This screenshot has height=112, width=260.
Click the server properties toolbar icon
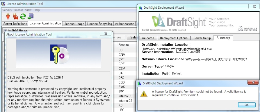tap(31, 17)
